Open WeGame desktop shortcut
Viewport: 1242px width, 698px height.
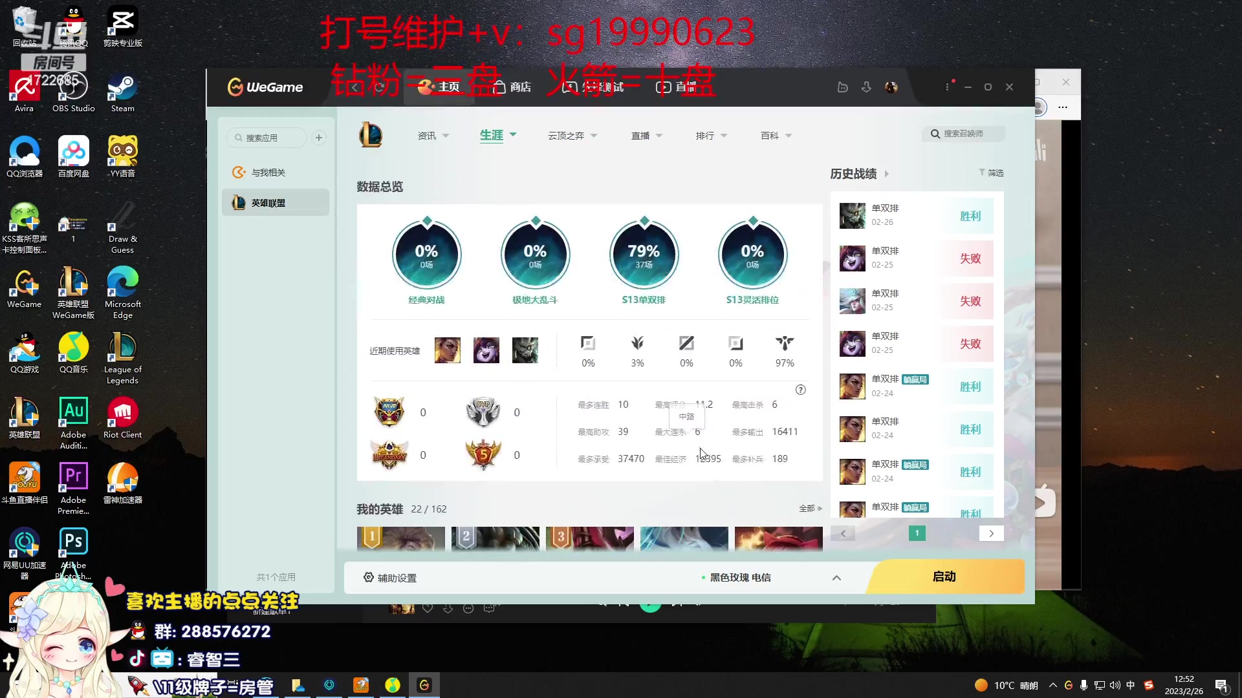coord(24,288)
